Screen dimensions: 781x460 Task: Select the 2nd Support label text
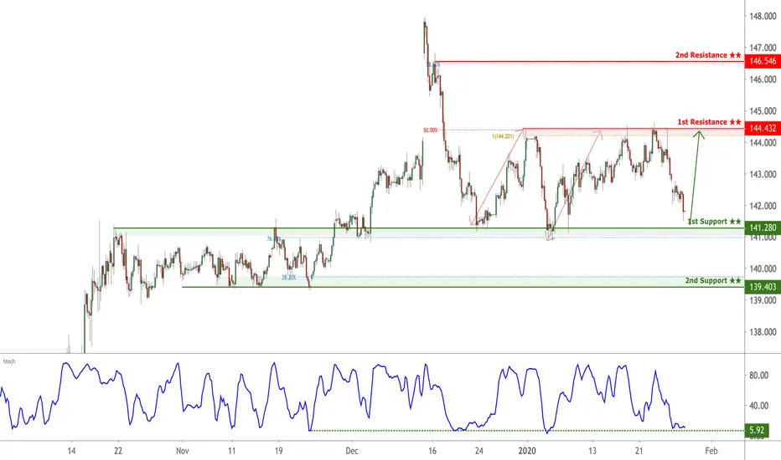click(x=713, y=280)
